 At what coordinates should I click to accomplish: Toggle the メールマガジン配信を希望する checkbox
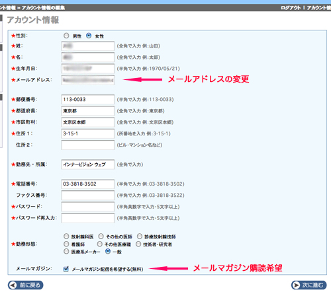click(x=66, y=269)
